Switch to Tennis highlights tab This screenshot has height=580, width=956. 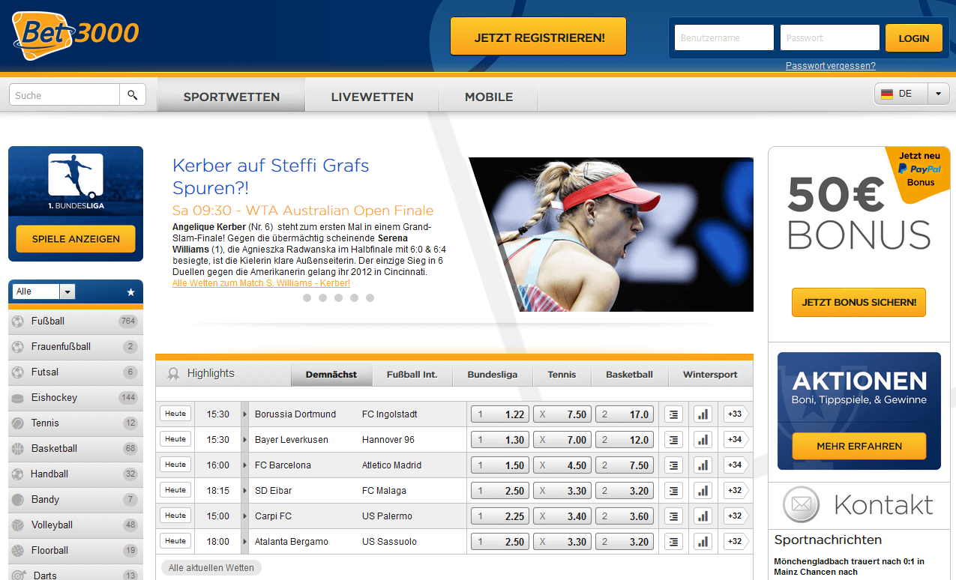pyautogui.click(x=562, y=375)
